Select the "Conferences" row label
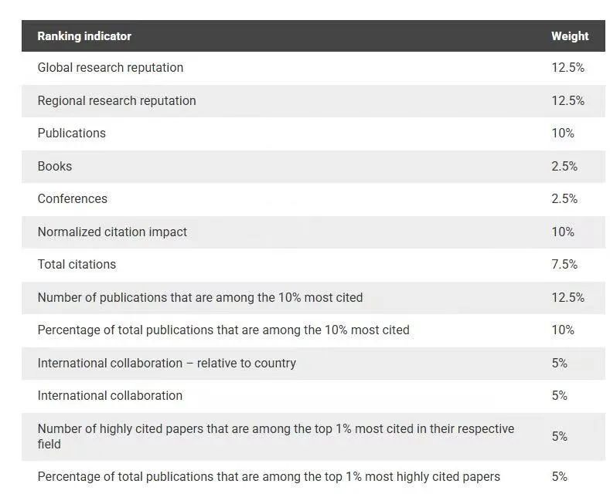The width and height of the screenshot is (610, 494). pos(73,199)
